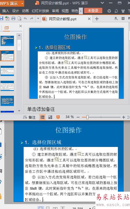
Task: Open the 设计 menu tab
Action: tap(16, 11)
